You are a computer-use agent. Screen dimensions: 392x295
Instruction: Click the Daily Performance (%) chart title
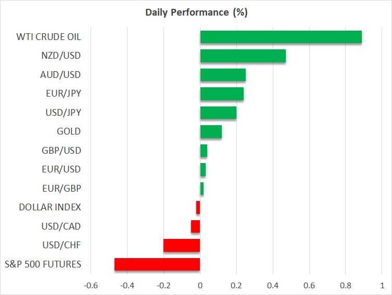[x=196, y=12]
